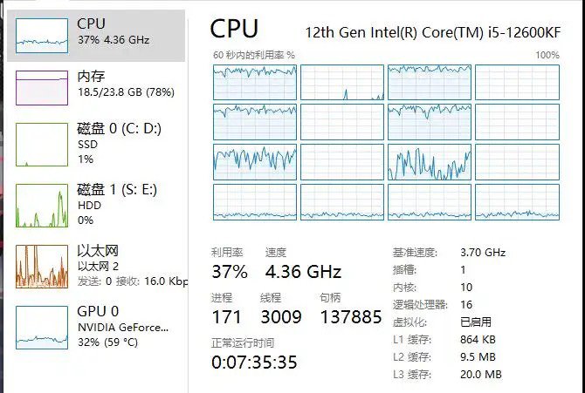Select the CPU mini graph thumbnail in sidebar

coord(42,36)
